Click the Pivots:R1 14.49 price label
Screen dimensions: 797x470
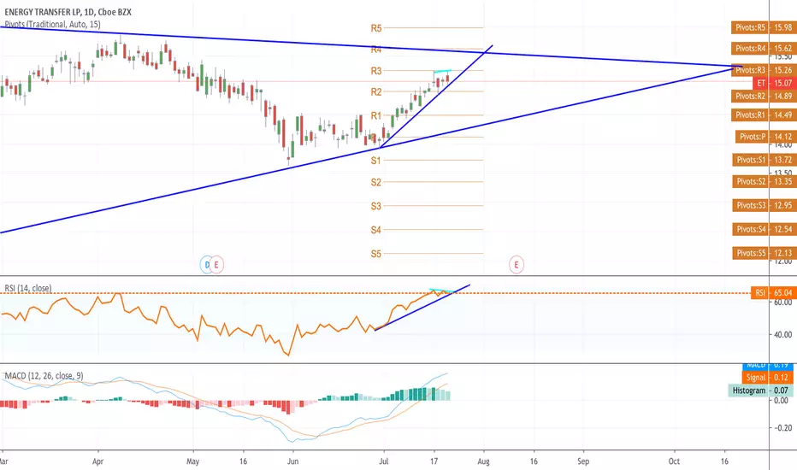pos(764,115)
